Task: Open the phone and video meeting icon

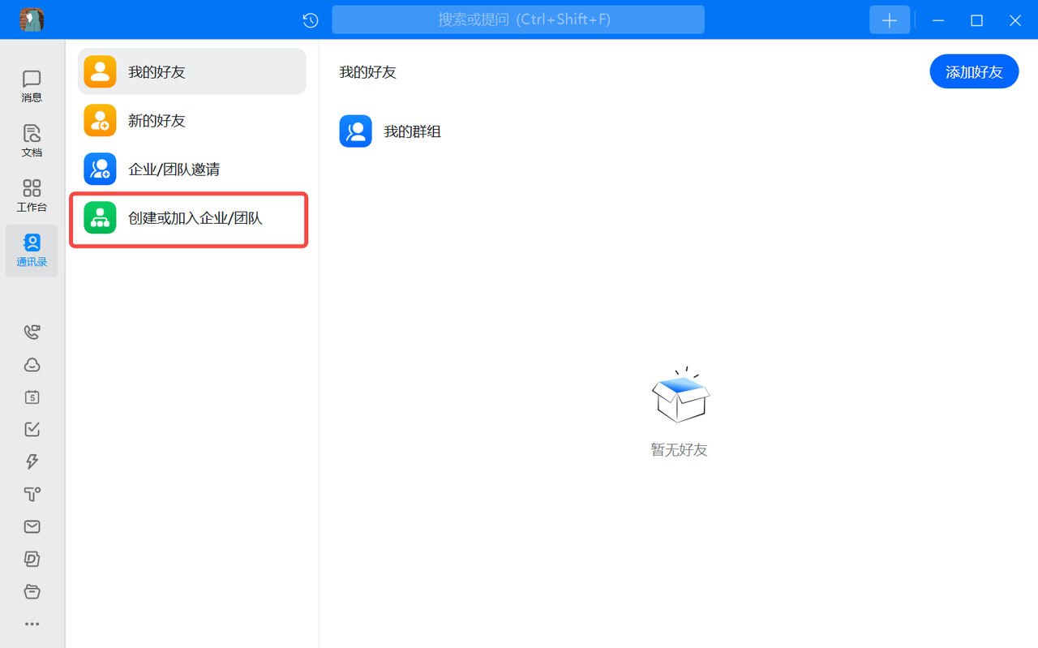Action: tap(32, 332)
